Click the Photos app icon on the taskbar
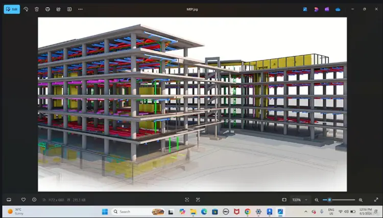383x218 pixels. [280, 212]
